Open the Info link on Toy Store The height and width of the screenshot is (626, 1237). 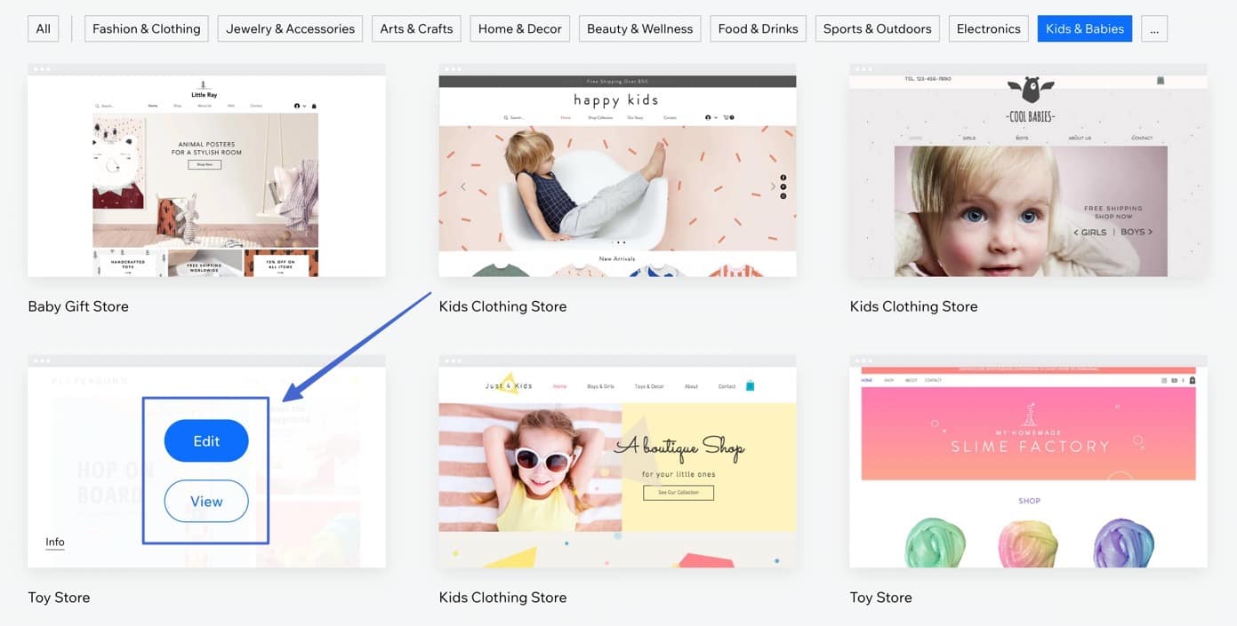coord(55,542)
